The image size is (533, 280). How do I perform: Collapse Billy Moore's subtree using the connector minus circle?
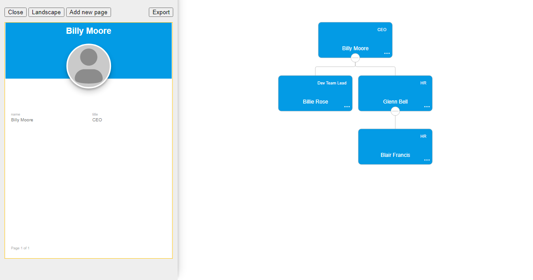(x=355, y=57)
